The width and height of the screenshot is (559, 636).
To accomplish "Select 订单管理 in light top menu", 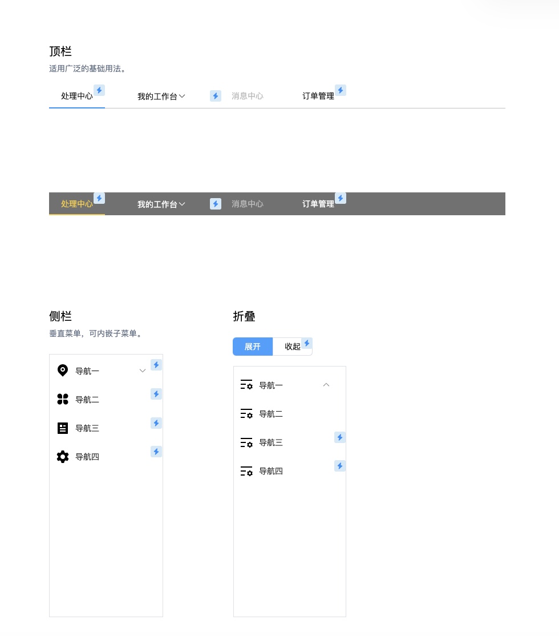I will click(x=318, y=96).
